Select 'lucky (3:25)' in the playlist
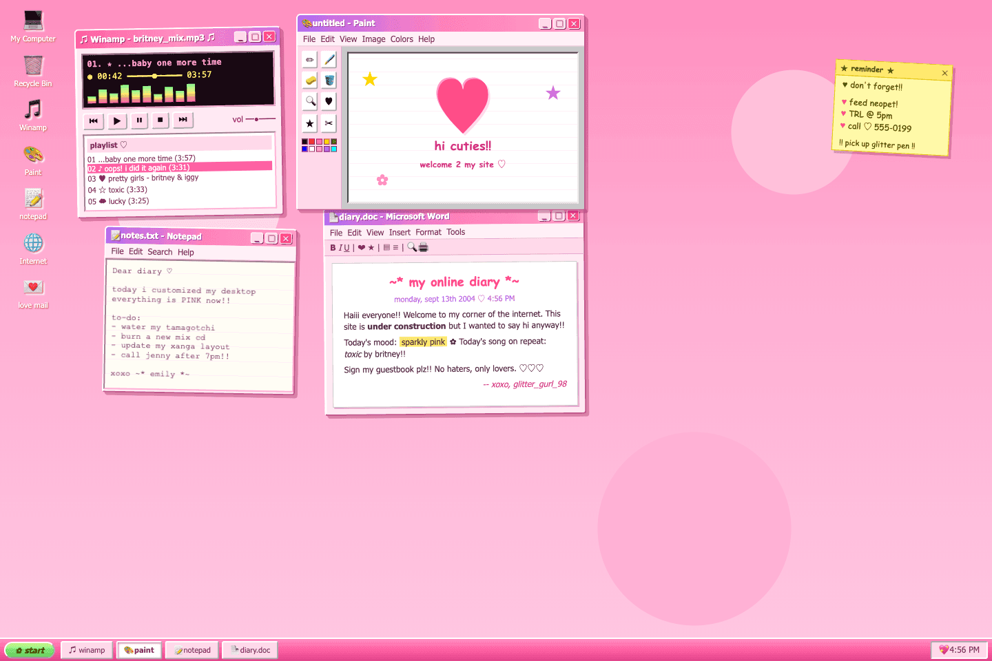This screenshot has height=661, width=992. pyautogui.click(x=179, y=201)
